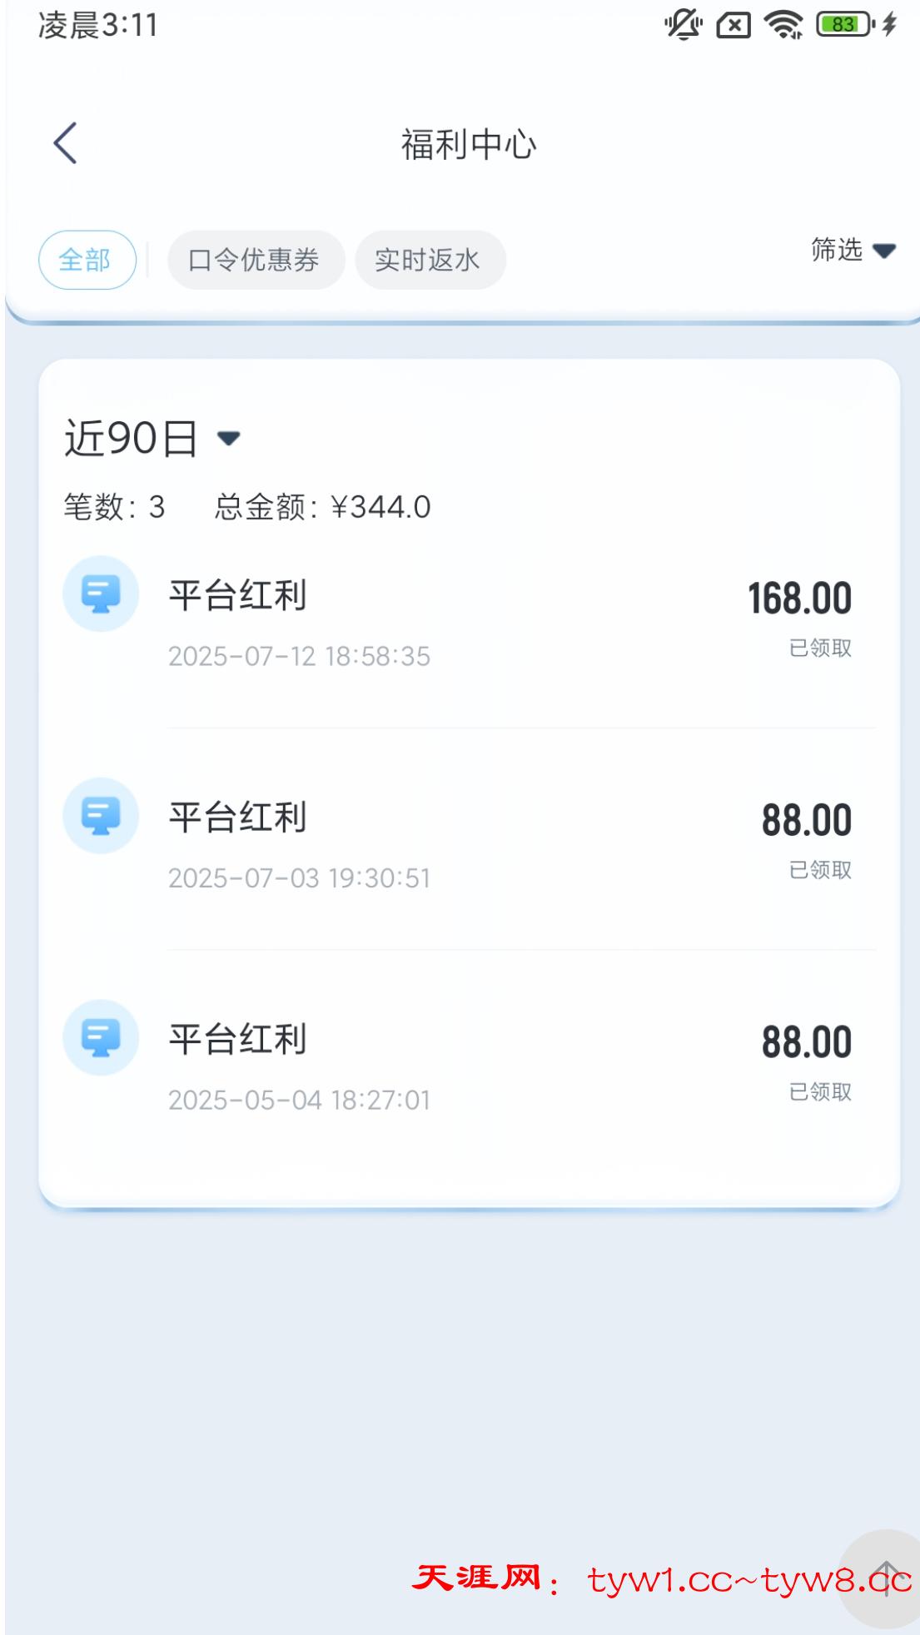Tap the icon of the 2025-07-03 bonus entry

coord(101,816)
